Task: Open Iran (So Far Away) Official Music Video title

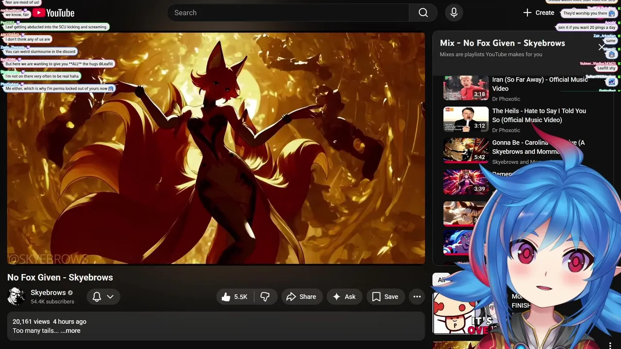Action: pos(540,84)
